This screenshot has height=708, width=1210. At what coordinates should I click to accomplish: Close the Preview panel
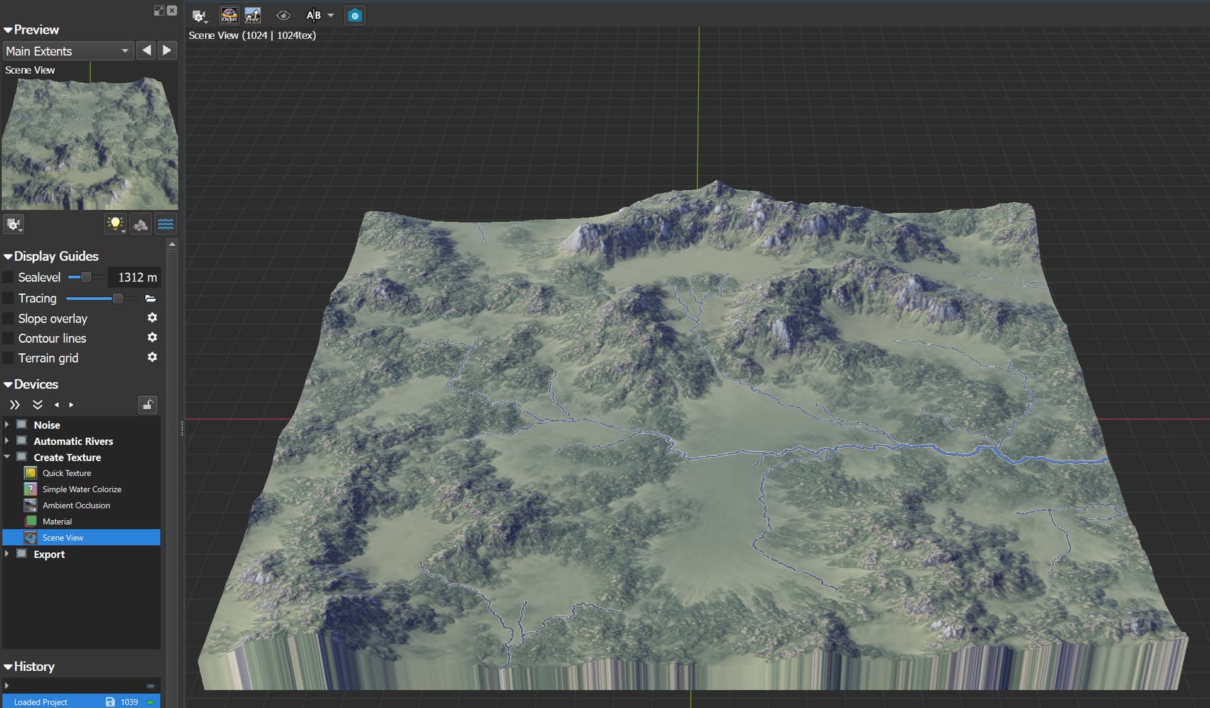click(x=171, y=10)
